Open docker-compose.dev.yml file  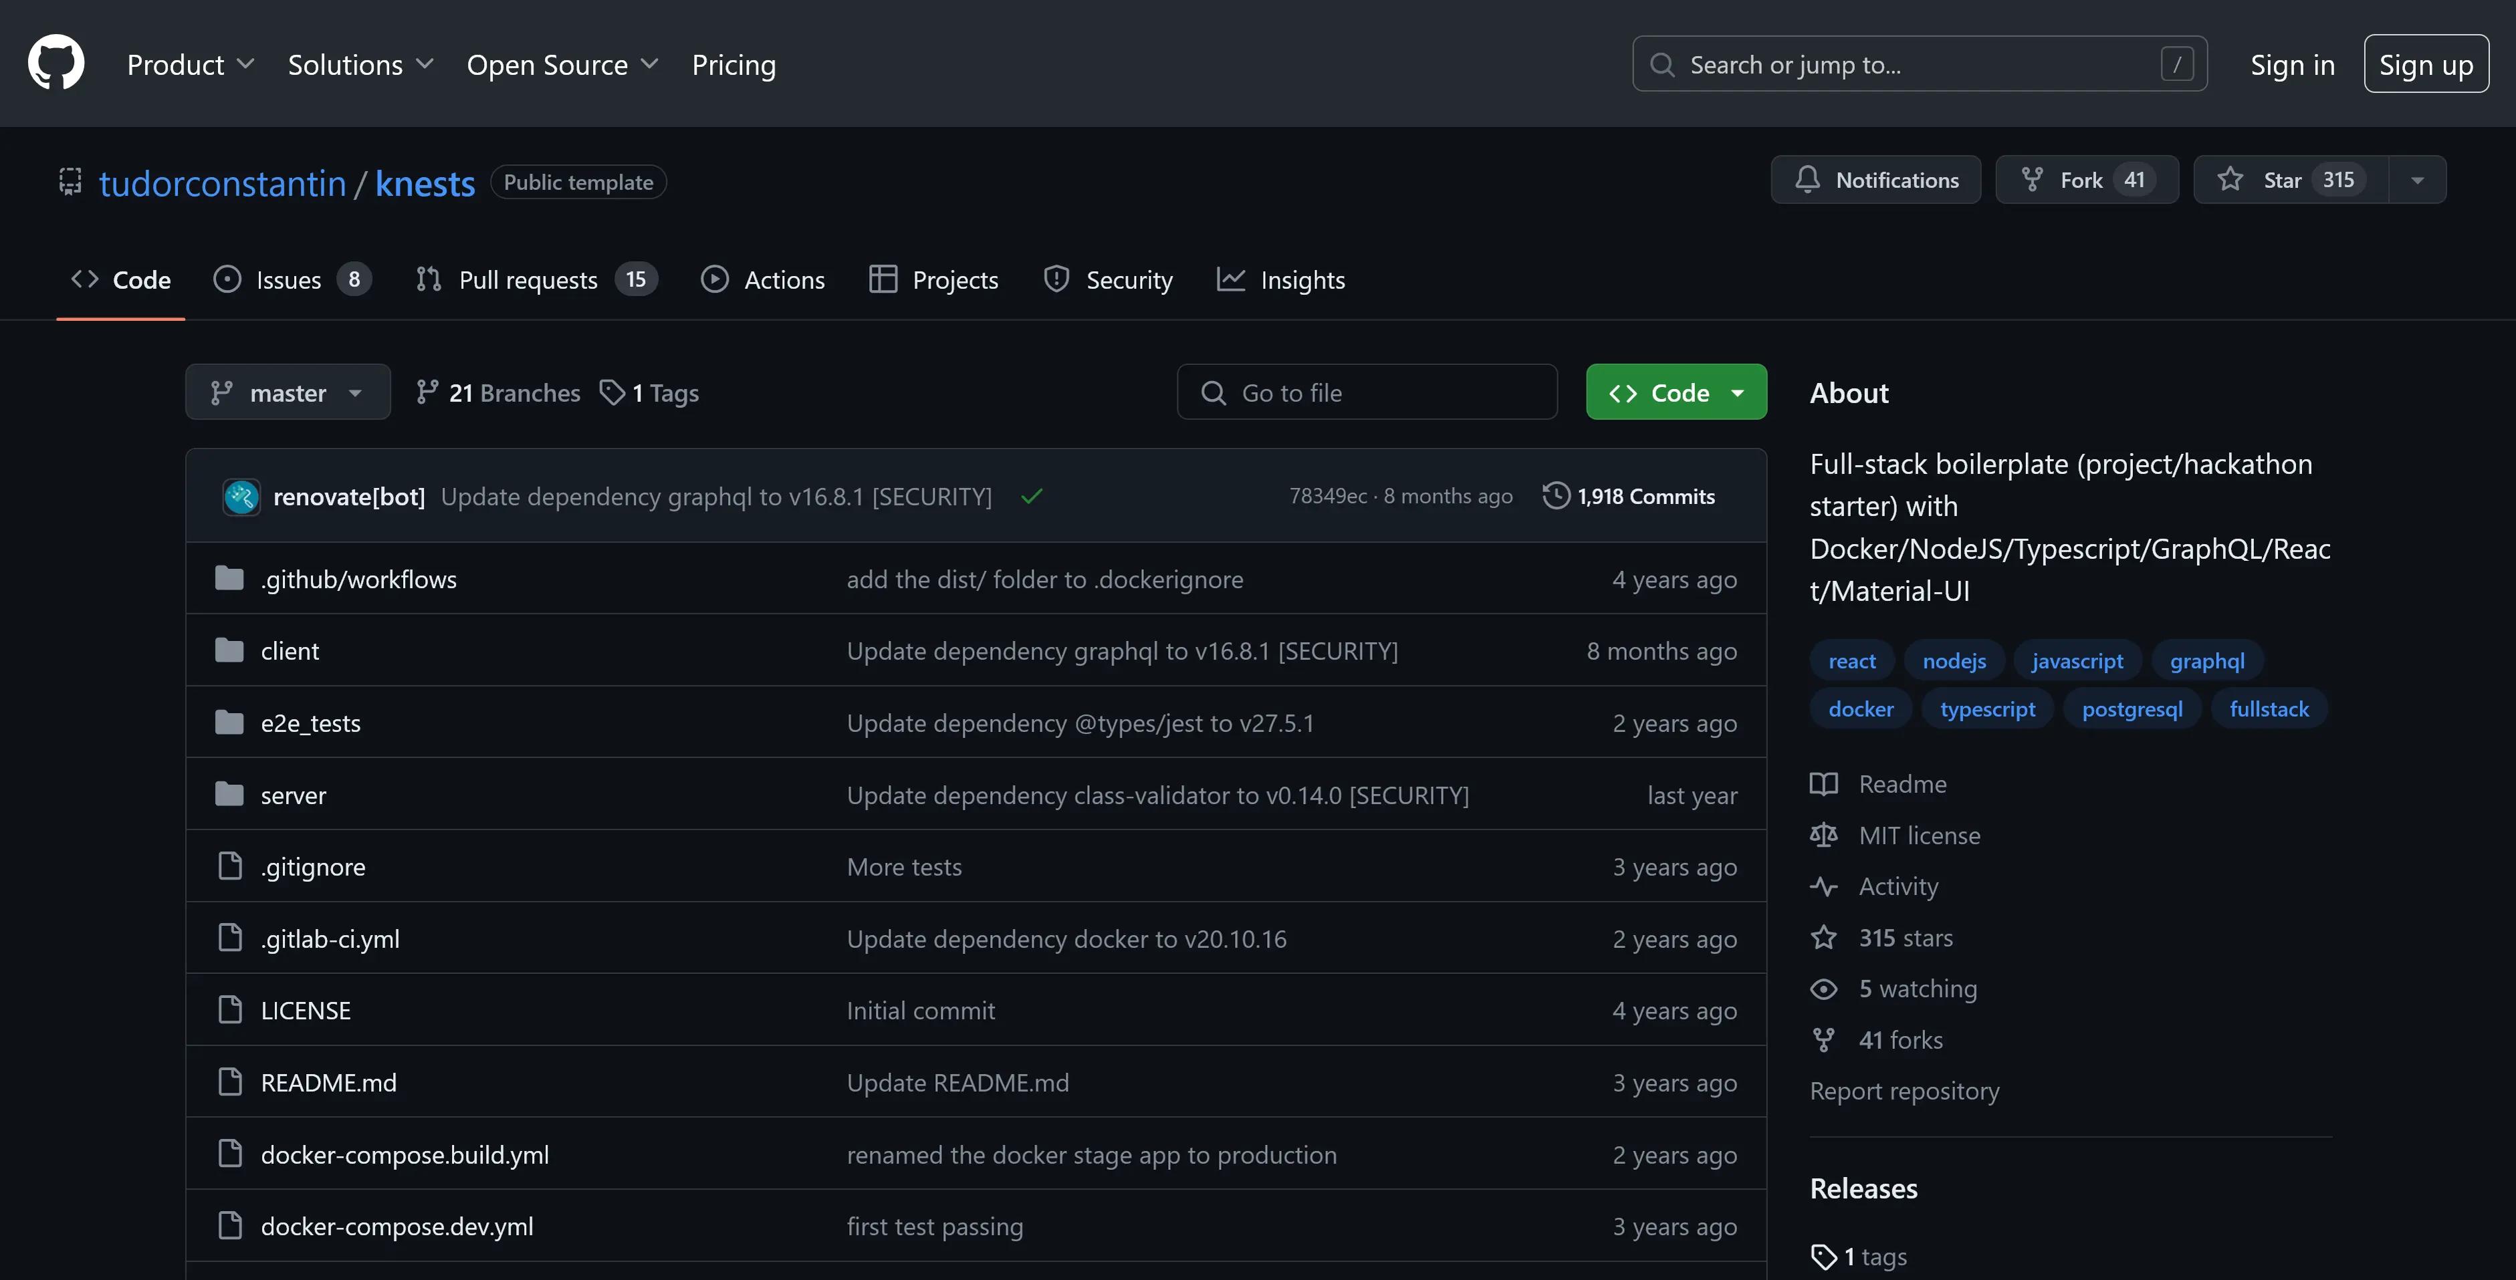tap(396, 1227)
